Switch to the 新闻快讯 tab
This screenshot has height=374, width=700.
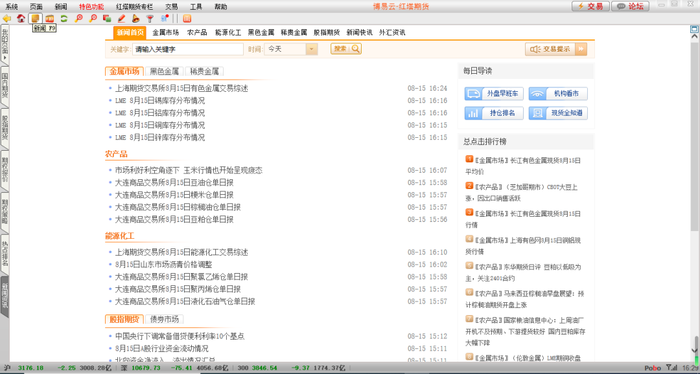359,32
